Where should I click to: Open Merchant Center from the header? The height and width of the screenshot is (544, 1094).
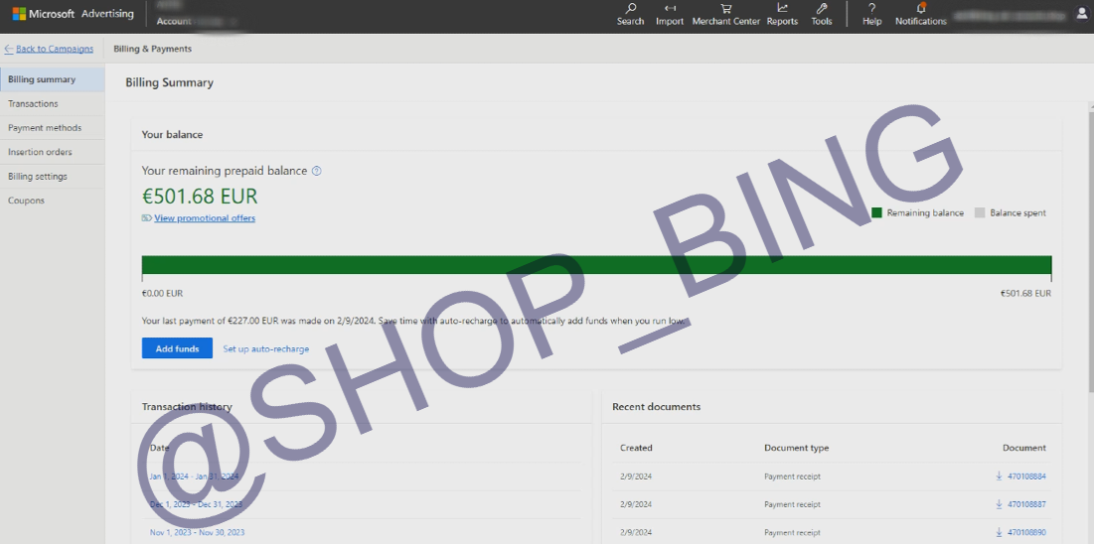[x=725, y=14]
